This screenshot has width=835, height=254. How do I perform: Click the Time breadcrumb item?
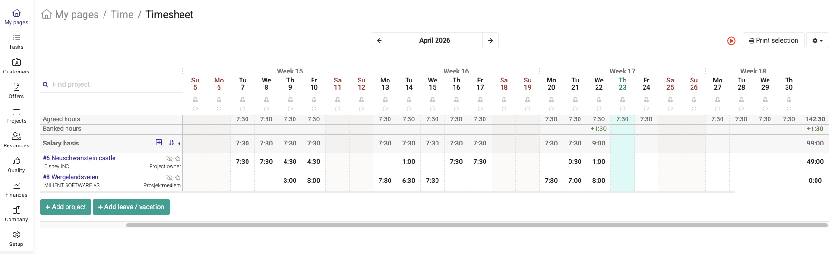coord(122,15)
